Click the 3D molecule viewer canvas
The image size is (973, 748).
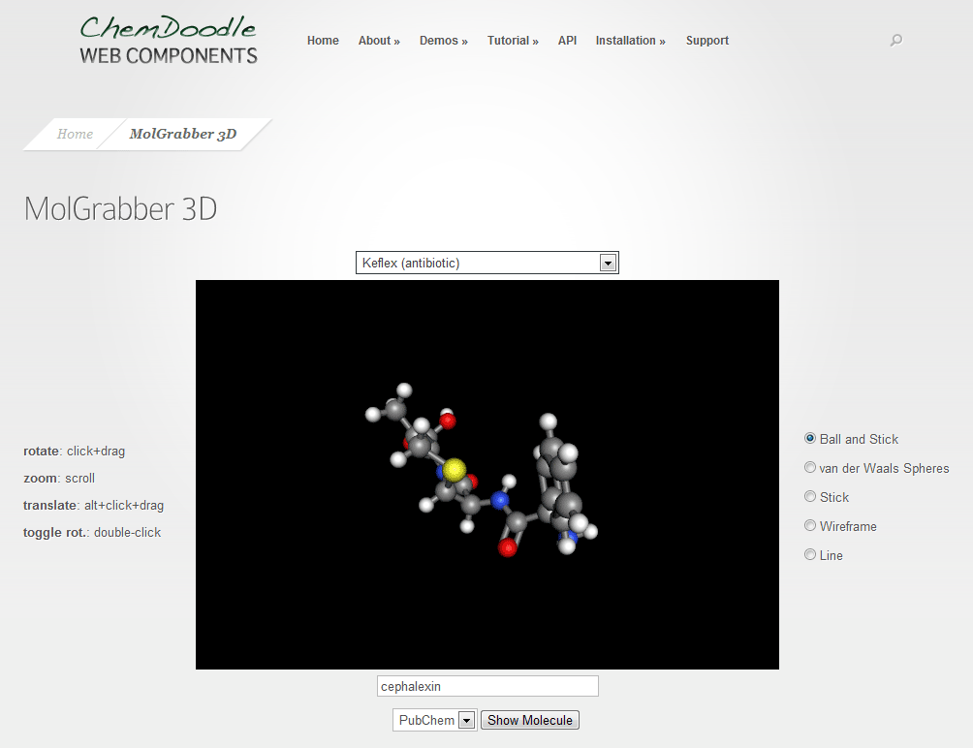487,475
